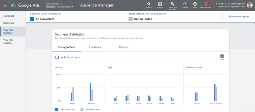Click the Parental status chart title
The width and height of the screenshot is (255, 112).
coord(194,67)
